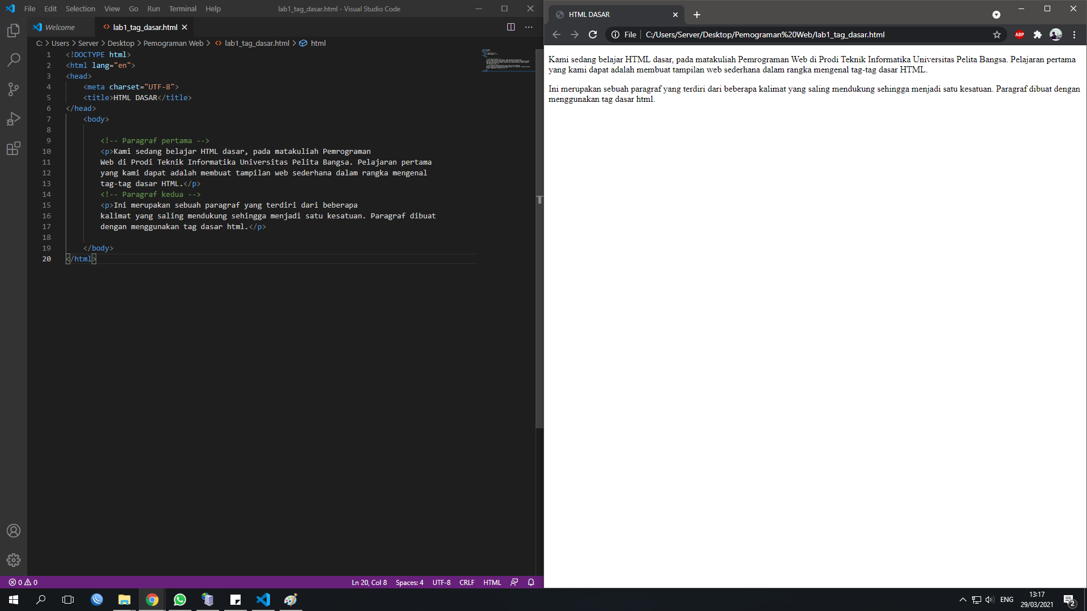The image size is (1087, 611).
Task: Click the Accounts icon in activity bar
Action: [x=14, y=531]
